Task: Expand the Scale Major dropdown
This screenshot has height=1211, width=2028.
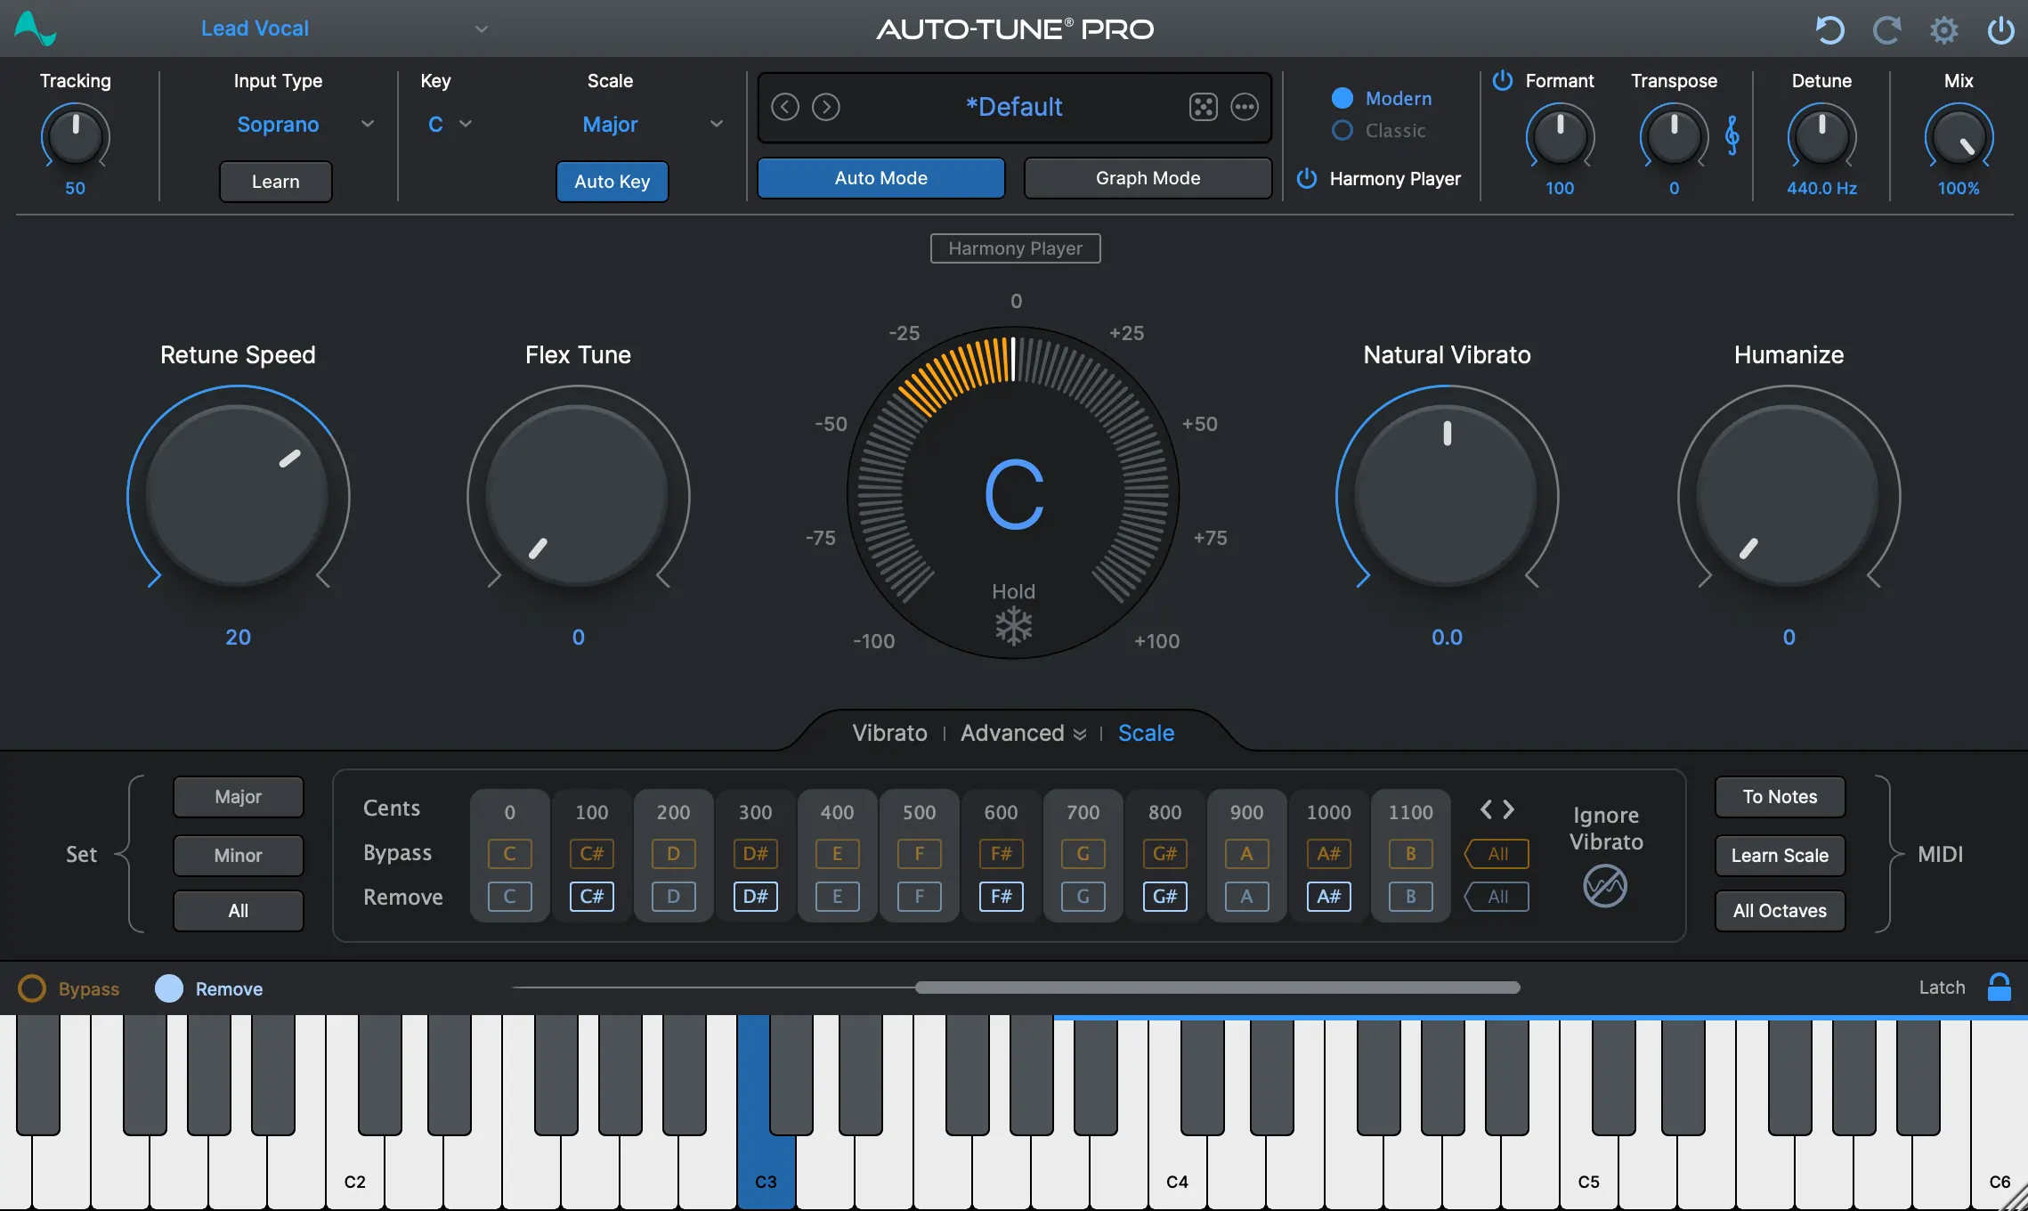Action: click(x=717, y=124)
